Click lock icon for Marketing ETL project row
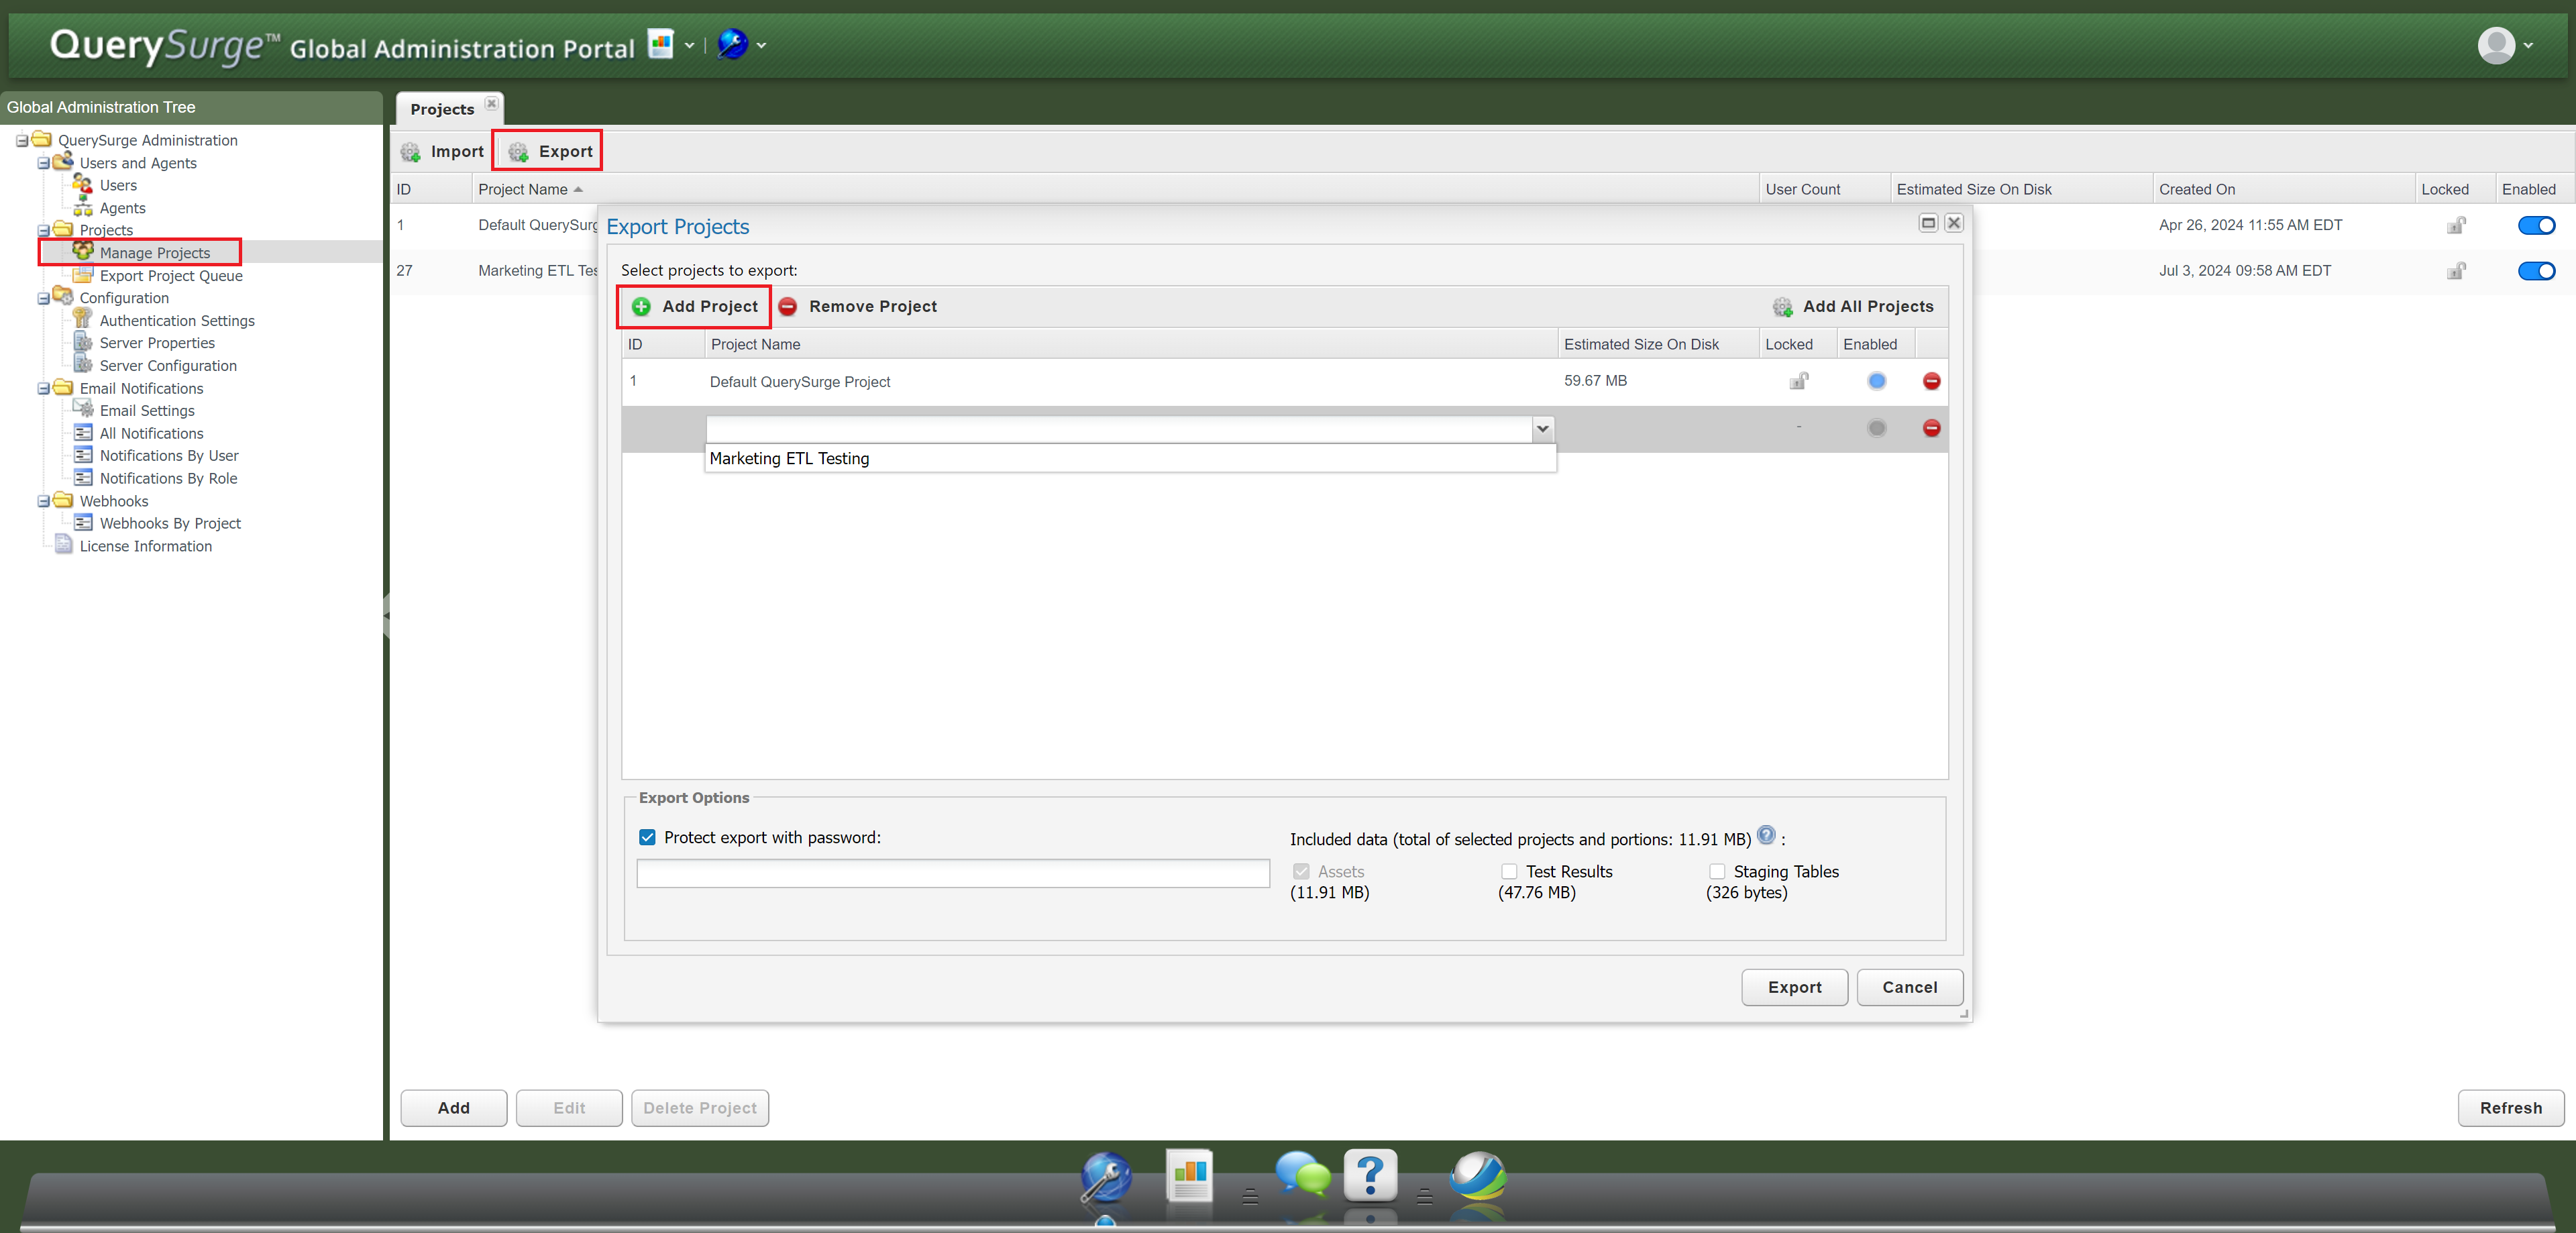The image size is (2576, 1233). pos(2455,271)
